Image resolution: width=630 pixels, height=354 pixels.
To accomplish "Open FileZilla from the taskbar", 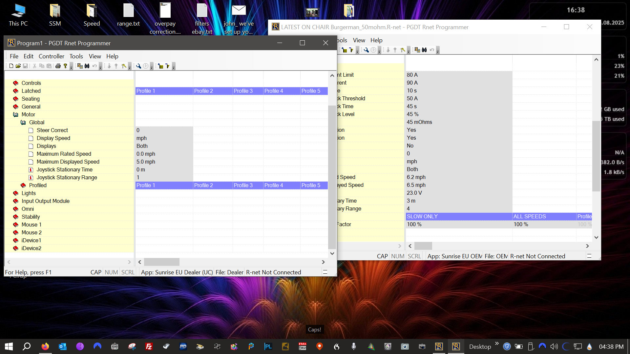I will tap(149, 346).
